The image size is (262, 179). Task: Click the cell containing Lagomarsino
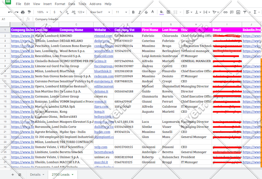pyautogui.click(x=171, y=122)
